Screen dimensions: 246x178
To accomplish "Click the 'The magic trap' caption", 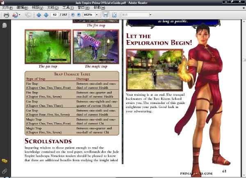I will [x=96, y=66].
